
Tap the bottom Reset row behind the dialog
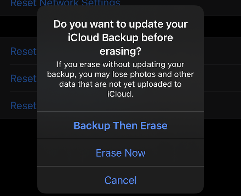tap(23, 105)
